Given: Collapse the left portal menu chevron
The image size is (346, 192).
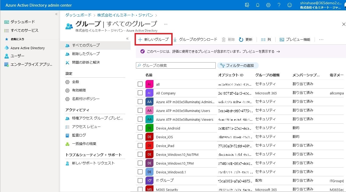Looking at the screenshot, I should [56, 14].
